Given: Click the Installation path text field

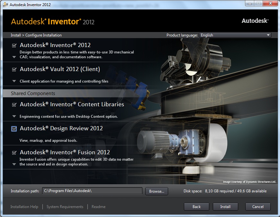Looking at the screenshot, I should 92,191.
